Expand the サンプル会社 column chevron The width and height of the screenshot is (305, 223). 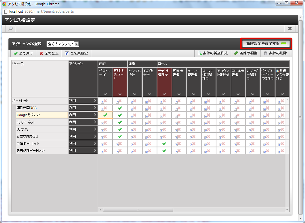coord(135,94)
